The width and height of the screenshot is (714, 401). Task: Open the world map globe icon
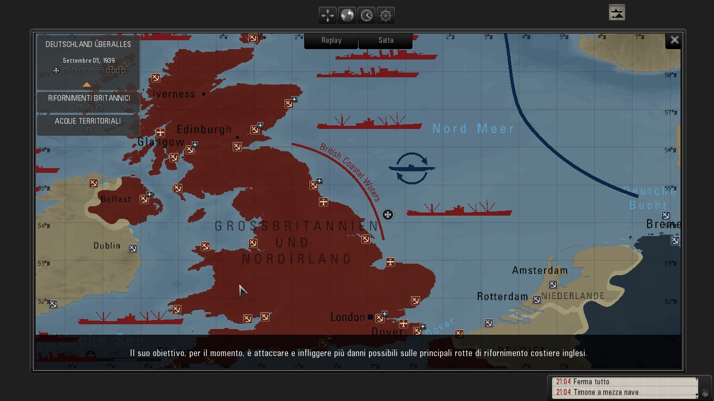point(347,15)
